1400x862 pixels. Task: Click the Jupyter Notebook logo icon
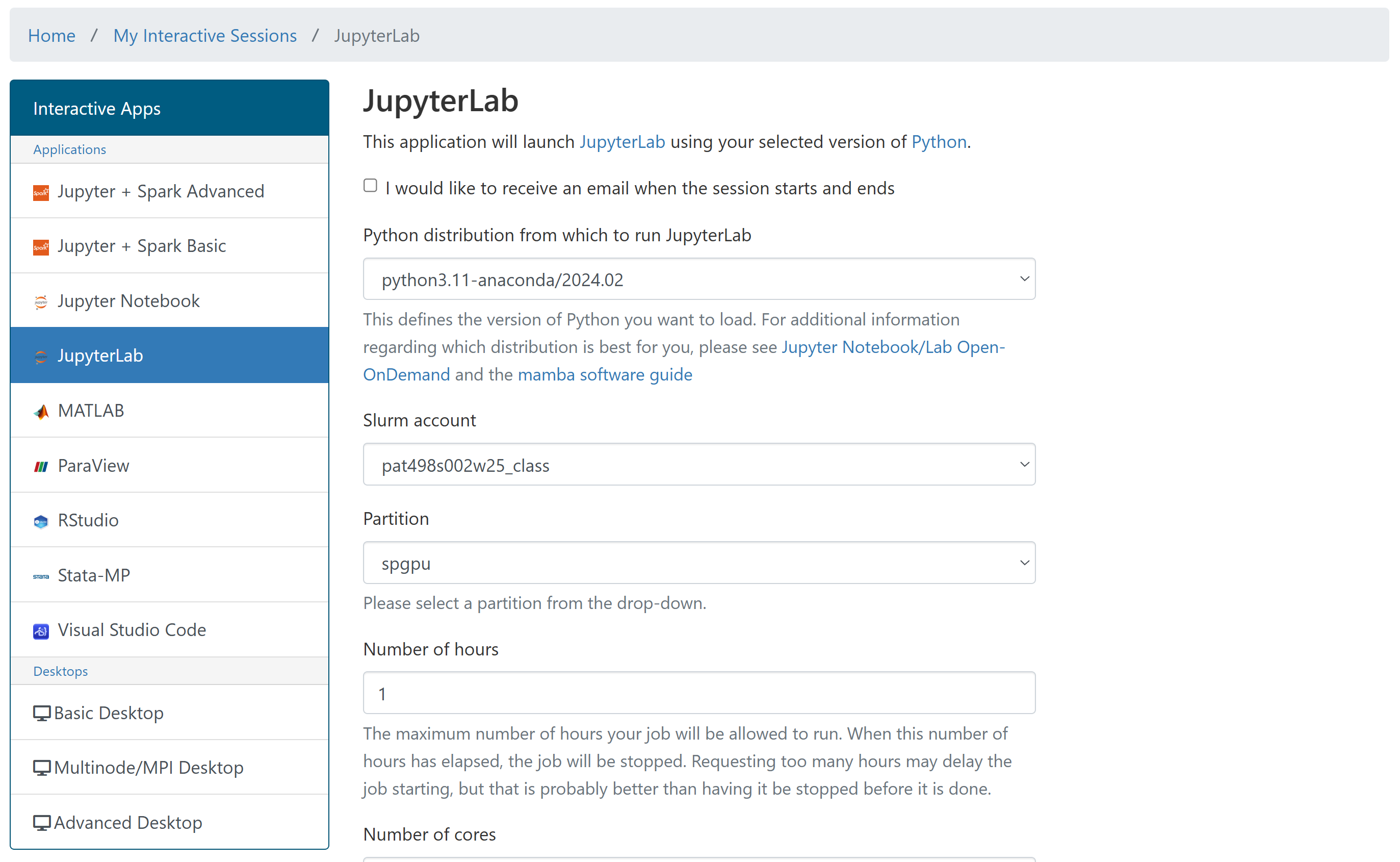40,301
